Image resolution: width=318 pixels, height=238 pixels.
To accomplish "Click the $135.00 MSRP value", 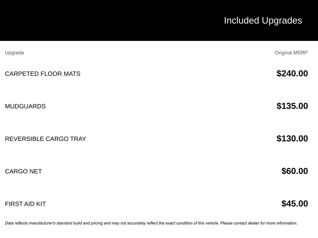I will click(292, 106).
